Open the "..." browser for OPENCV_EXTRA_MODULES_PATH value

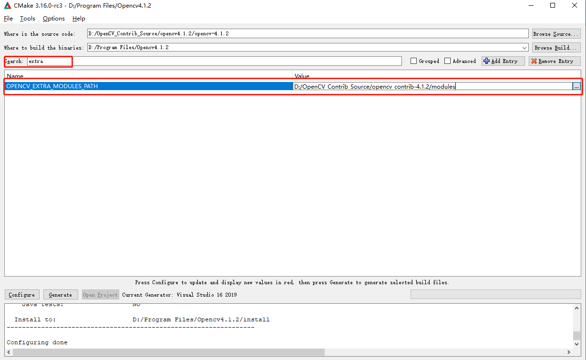coord(577,86)
